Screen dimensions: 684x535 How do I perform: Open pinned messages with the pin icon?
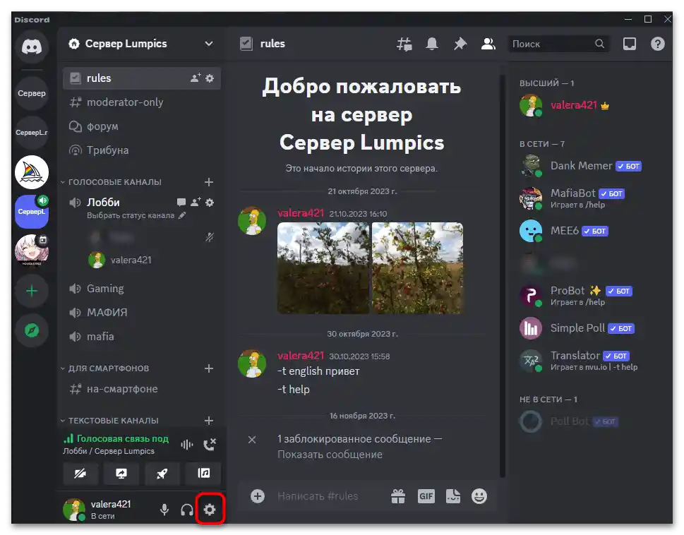pos(460,43)
